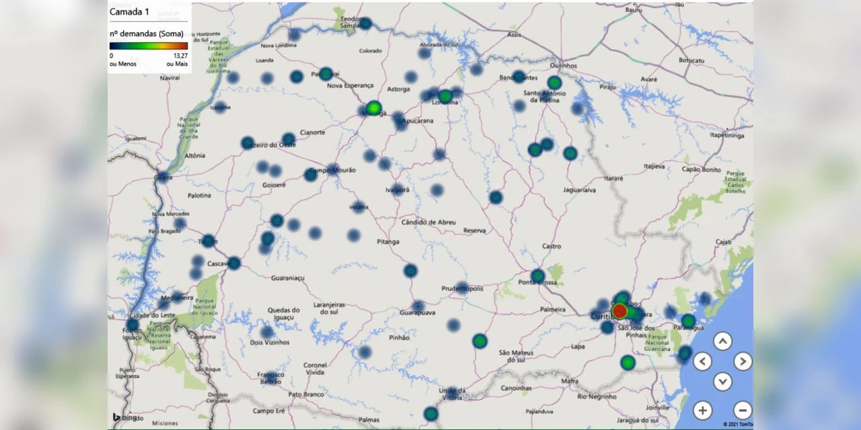Select the heat point near Ponta Grossa
The height and width of the screenshot is (430, 861).
tap(537, 275)
